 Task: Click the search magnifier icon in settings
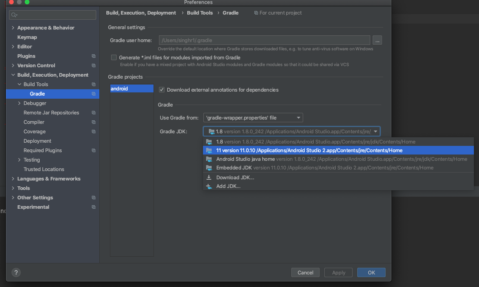point(14,15)
